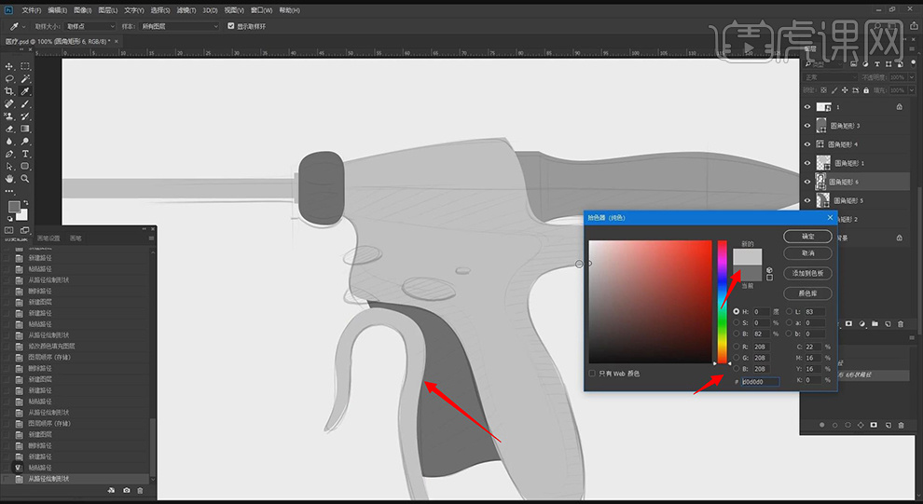Select the Hand tool
The image size is (923, 504).
coord(9,177)
